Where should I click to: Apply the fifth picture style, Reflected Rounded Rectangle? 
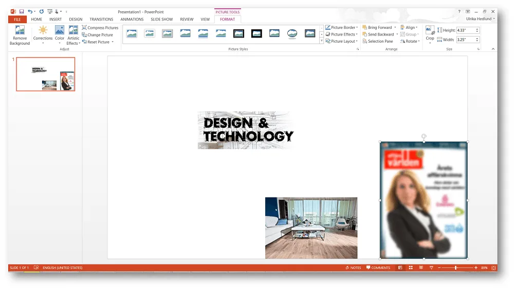203,33
